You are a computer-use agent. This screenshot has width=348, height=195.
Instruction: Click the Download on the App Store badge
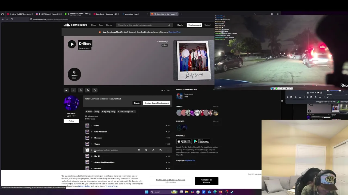point(184,141)
